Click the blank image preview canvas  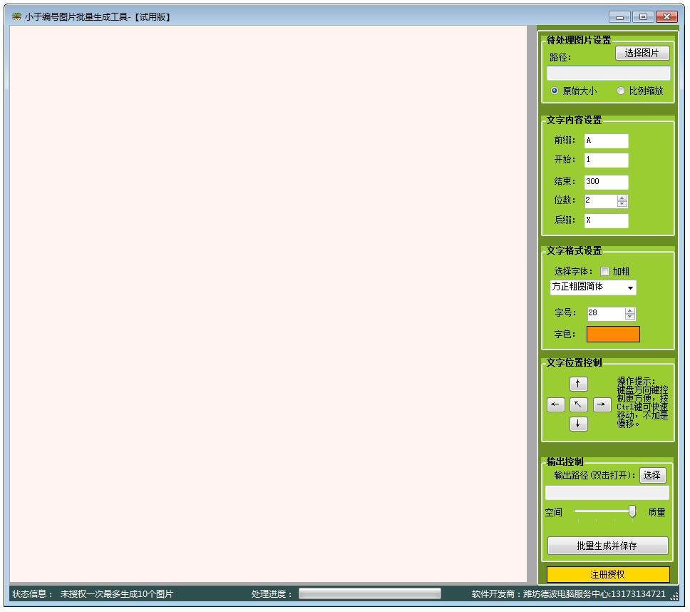(268, 304)
